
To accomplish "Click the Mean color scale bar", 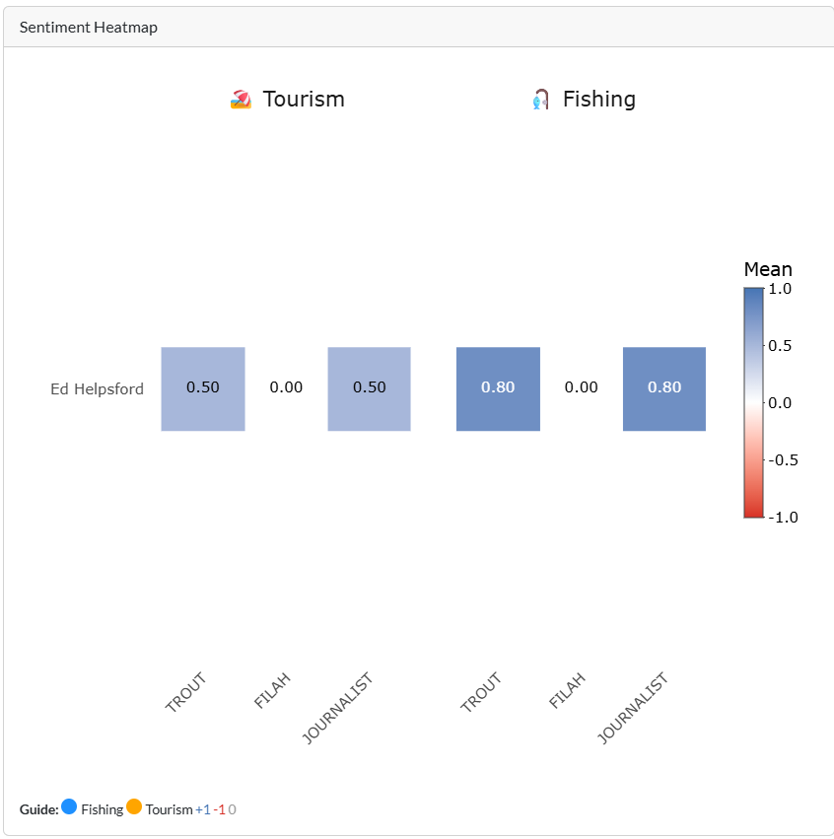I will (x=753, y=402).
